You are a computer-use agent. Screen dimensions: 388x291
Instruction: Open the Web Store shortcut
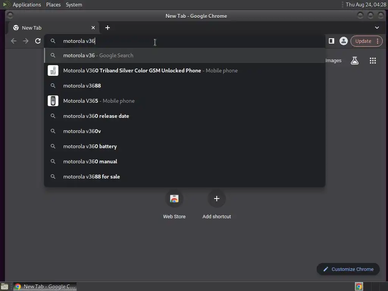[x=174, y=204]
